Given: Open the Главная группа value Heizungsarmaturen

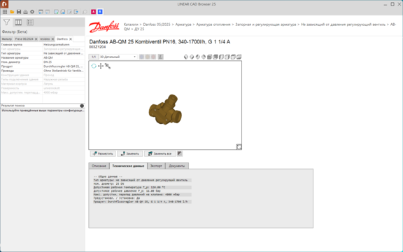Looking at the screenshot, I should click(64, 45).
